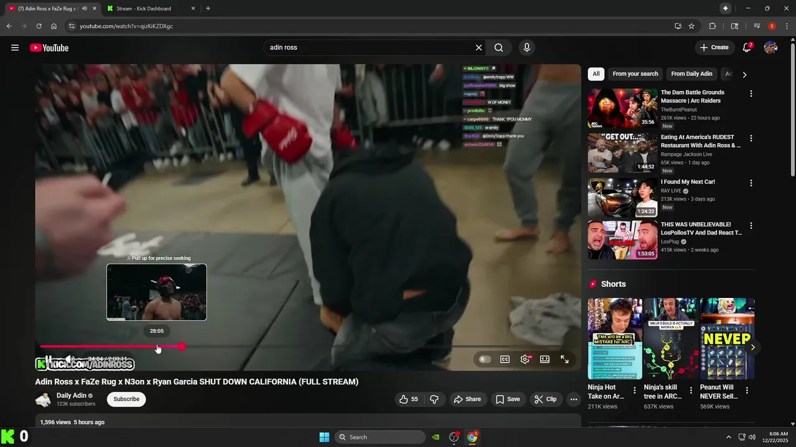Enter fullscreen mode in player

coord(565,359)
